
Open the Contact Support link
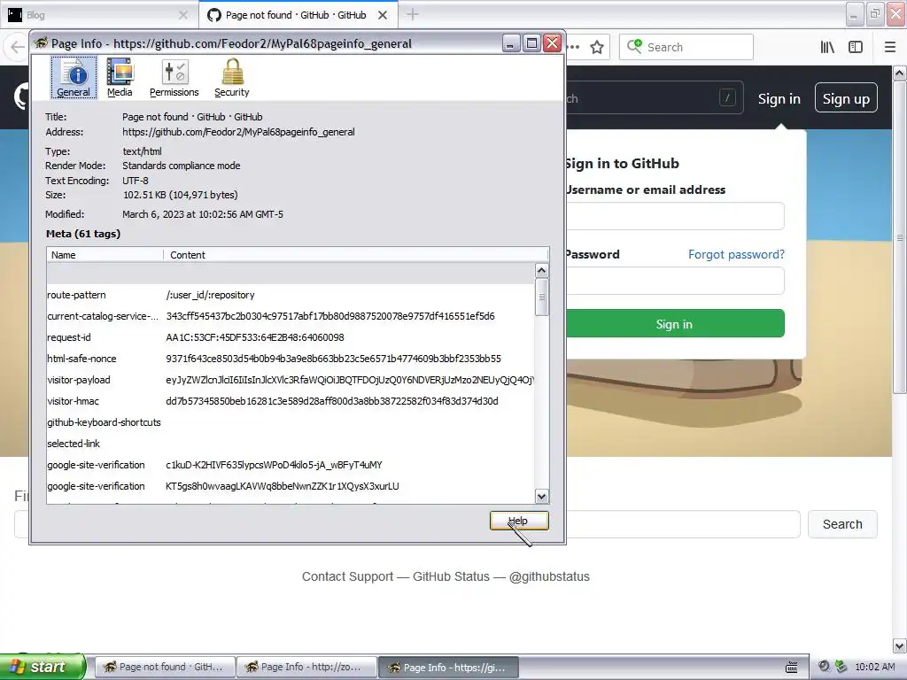point(347,576)
